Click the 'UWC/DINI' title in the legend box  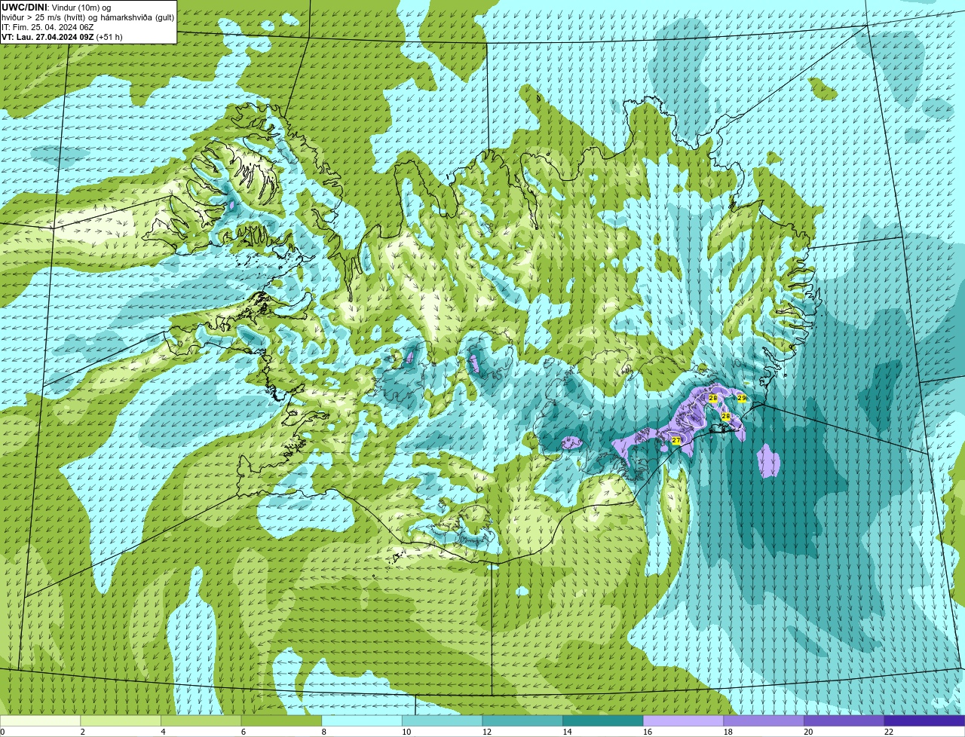click(24, 8)
